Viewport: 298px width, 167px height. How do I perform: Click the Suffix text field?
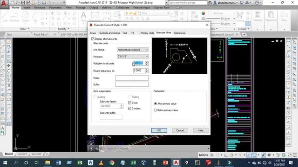pyautogui.click(x=132, y=84)
